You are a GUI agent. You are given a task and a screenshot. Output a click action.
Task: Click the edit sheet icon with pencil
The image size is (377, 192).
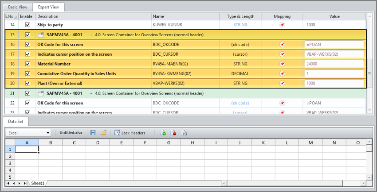click(184, 133)
